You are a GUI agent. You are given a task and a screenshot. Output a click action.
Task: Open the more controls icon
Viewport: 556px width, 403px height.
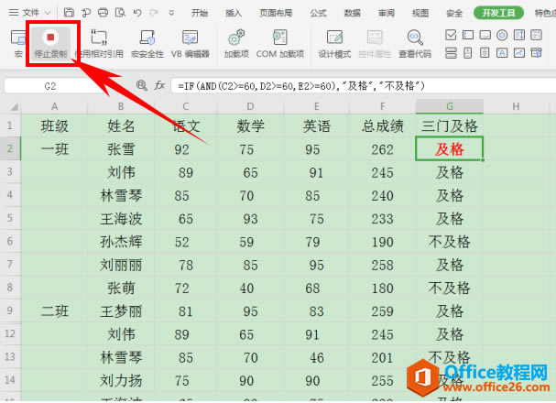click(536, 53)
